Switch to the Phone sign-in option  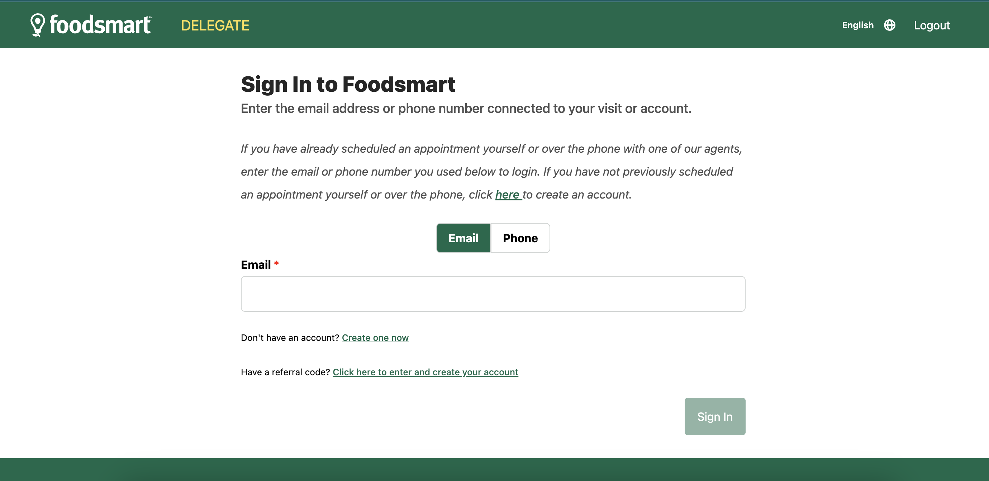(520, 238)
